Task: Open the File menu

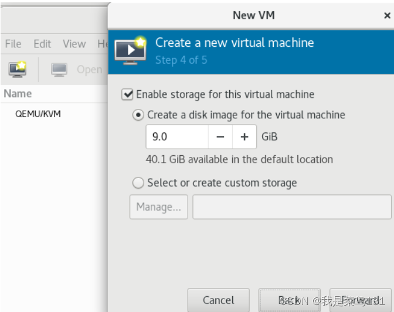Action: [13, 44]
